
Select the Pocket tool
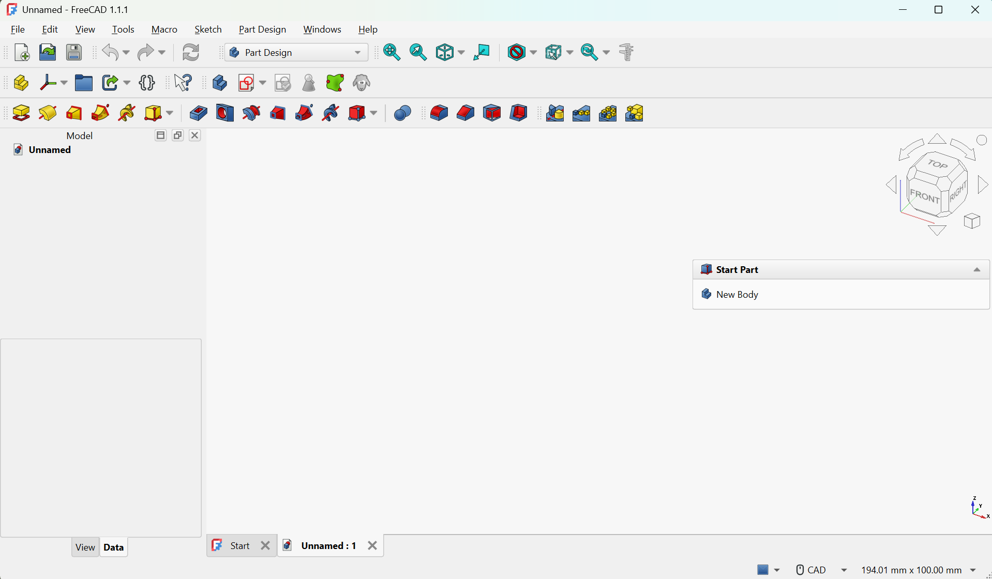pos(199,113)
